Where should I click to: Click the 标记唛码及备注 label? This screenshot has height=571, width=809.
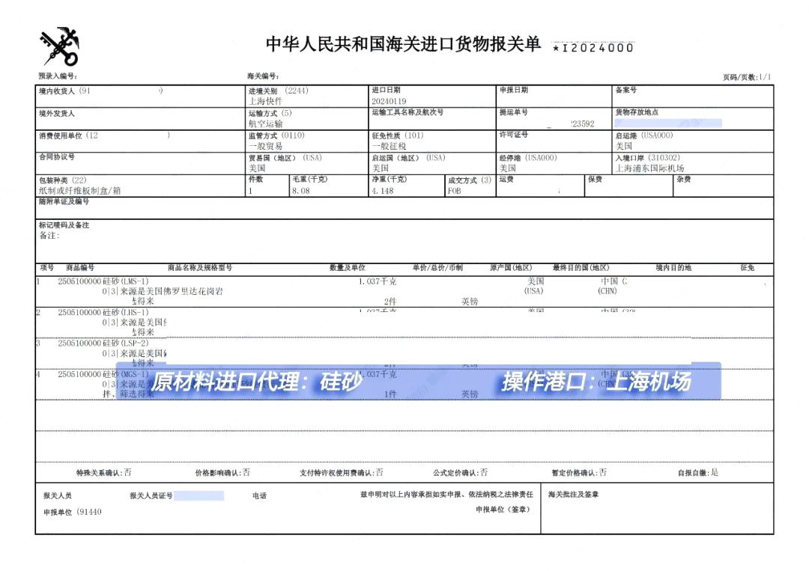point(64,225)
